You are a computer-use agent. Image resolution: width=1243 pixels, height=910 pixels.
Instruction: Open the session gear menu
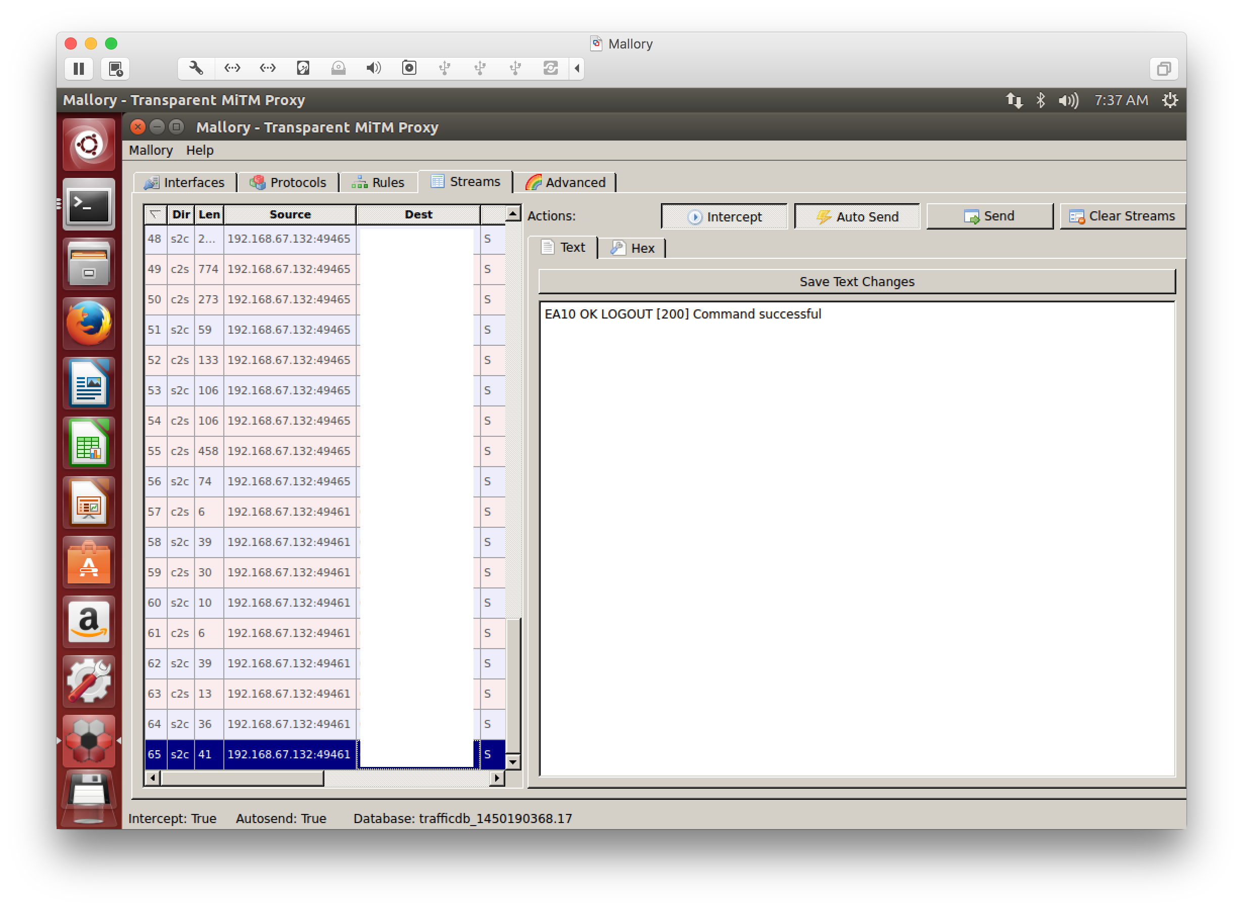click(x=1170, y=100)
